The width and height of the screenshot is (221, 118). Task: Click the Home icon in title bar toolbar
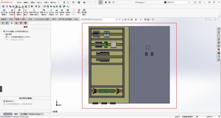pos(64,2)
